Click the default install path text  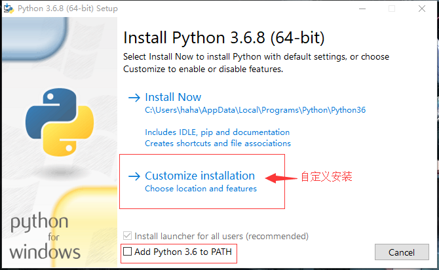tap(255, 110)
